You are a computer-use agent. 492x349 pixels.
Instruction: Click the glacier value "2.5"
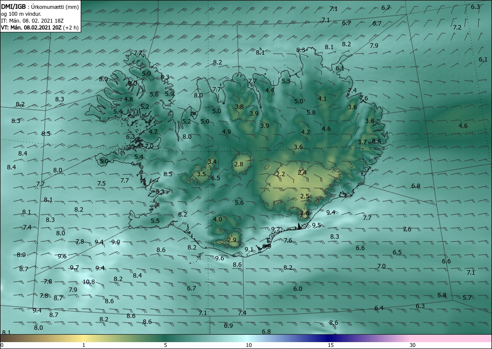tap(305, 196)
